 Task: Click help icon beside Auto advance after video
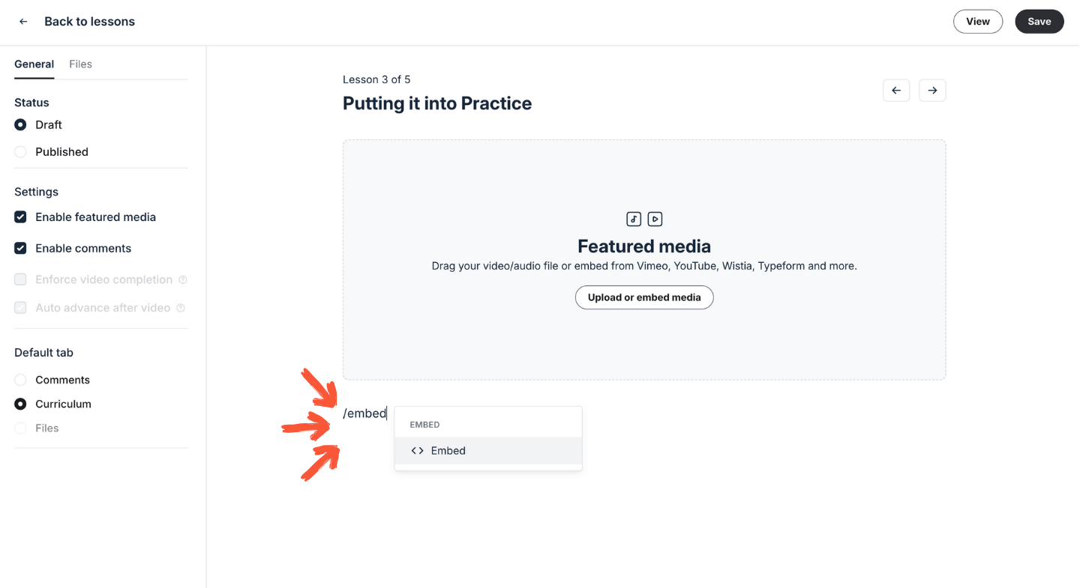click(181, 308)
